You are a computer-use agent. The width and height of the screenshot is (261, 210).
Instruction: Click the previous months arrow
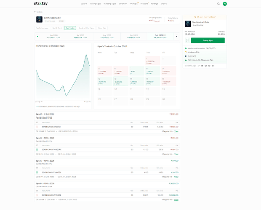[x=37, y=36]
